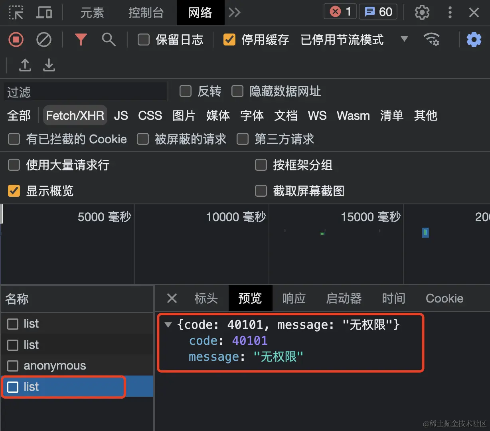Filter requests by 字体 type
490x431 pixels.
point(252,115)
